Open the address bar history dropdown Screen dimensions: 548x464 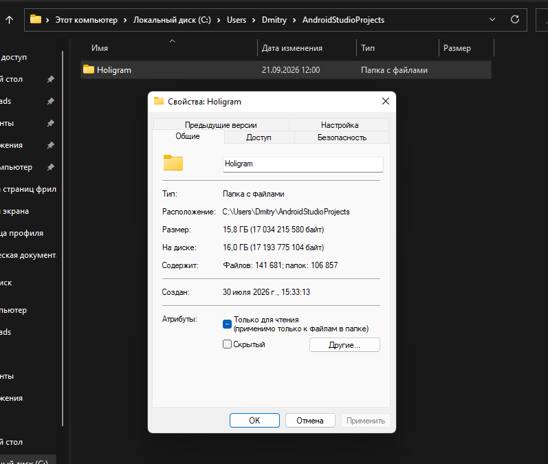click(492, 19)
